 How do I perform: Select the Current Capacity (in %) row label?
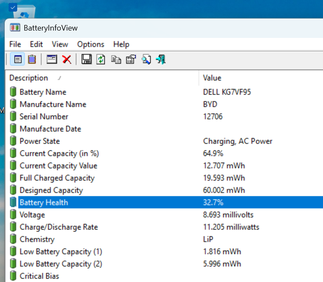(59, 153)
